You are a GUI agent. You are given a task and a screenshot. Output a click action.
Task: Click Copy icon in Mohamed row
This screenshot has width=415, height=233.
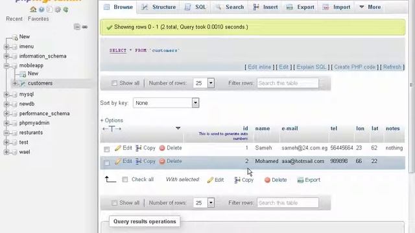coord(138,161)
